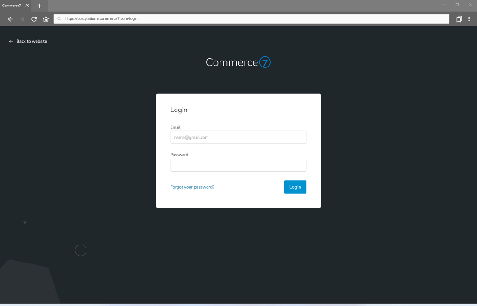Viewport: 477px width, 306px height.
Task: Open a new browser tab
Action: 39,6
